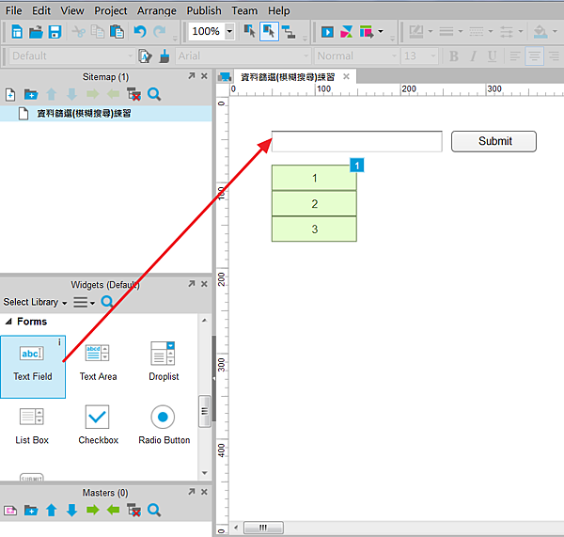This screenshot has width=564, height=537.
Task: Add a new master in Masters panel
Action: (10, 510)
